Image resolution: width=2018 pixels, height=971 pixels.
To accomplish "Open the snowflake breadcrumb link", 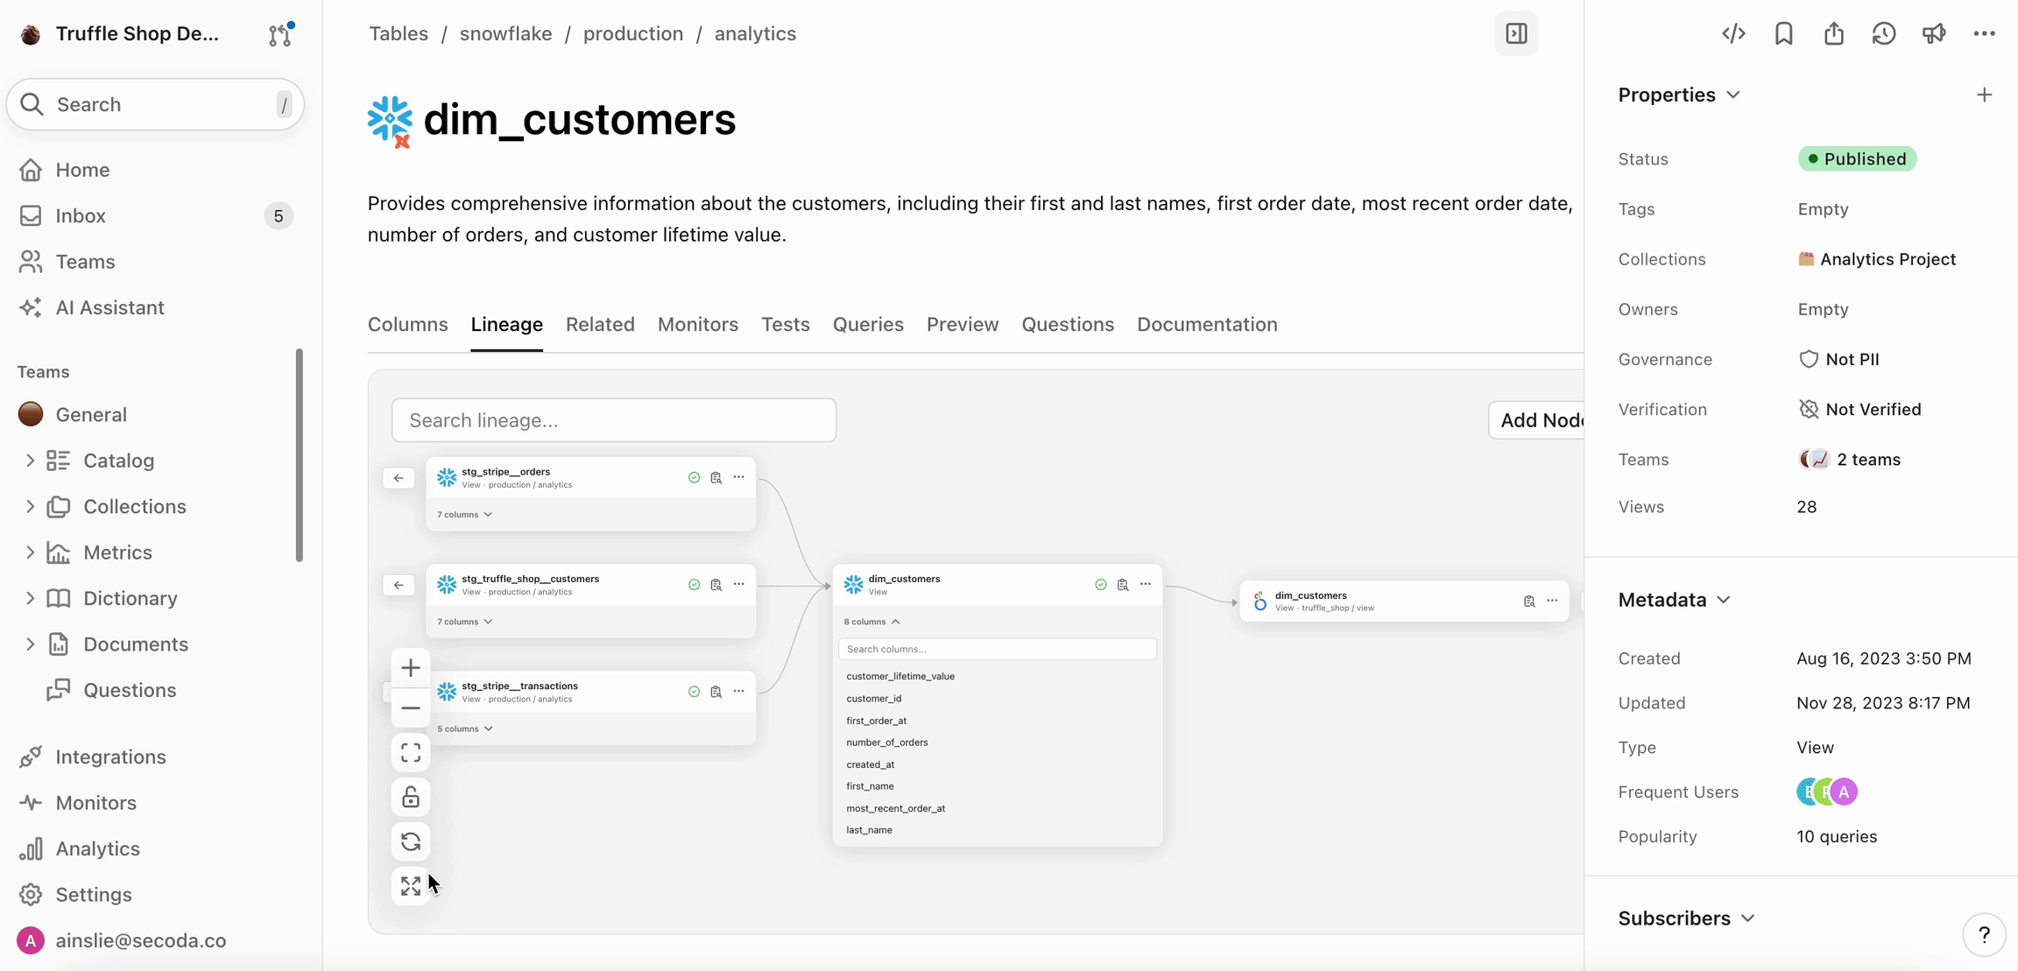I will (x=505, y=33).
